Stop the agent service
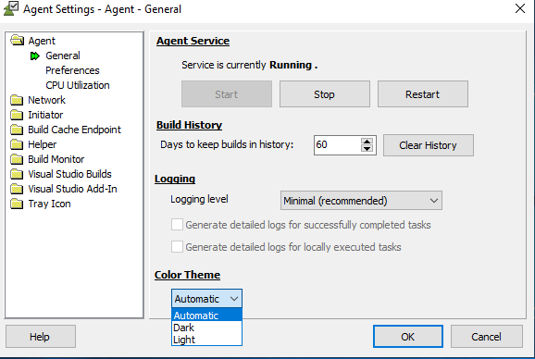535x359 pixels. (325, 94)
